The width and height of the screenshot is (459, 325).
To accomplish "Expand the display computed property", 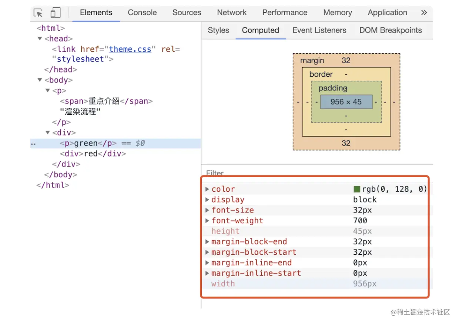I will 207,200.
